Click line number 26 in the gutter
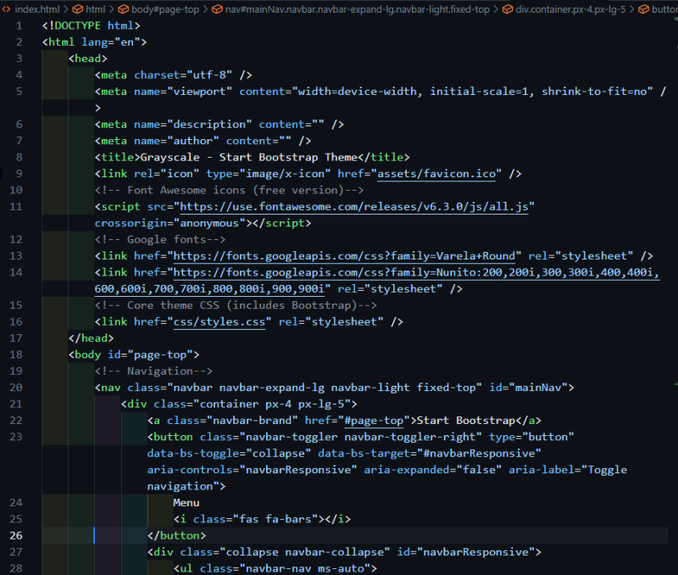 pyautogui.click(x=16, y=536)
